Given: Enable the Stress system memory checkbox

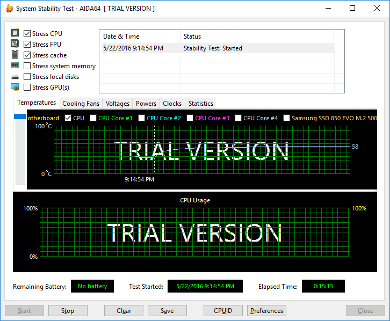Looking at the screenshot, I should (x=27, y=66).
